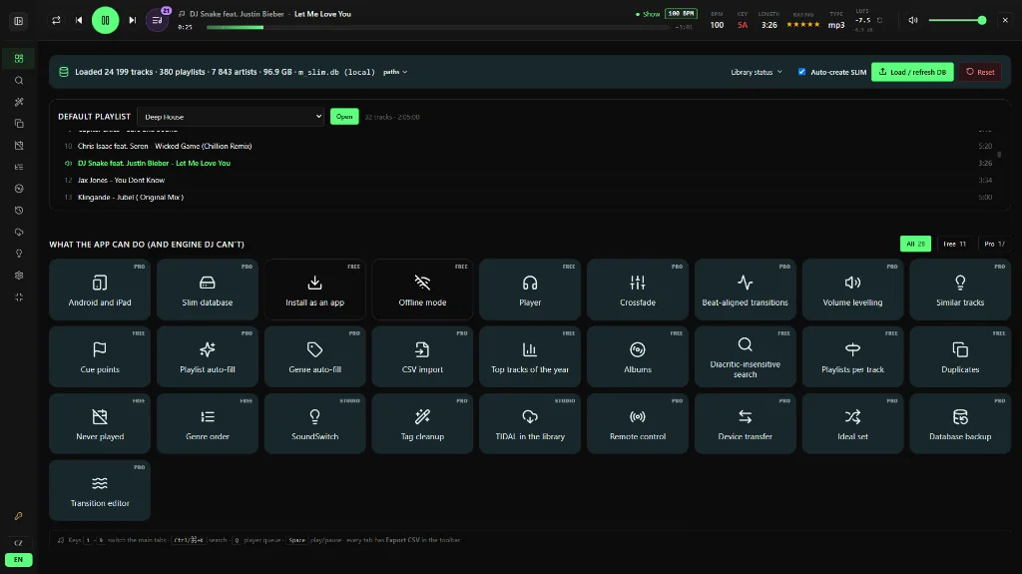Open the Database backup feature card

point(960,424)
